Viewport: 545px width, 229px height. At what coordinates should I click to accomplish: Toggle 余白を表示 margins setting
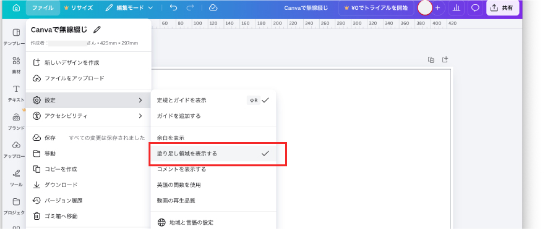[213, 138]
